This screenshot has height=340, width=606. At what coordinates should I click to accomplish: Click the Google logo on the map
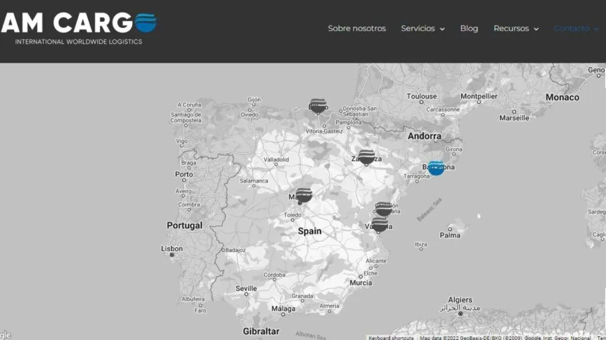(5, 335)
